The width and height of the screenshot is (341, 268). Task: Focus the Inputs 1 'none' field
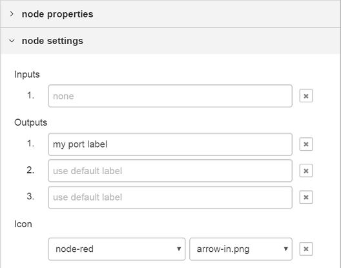[x=170, y=96]
